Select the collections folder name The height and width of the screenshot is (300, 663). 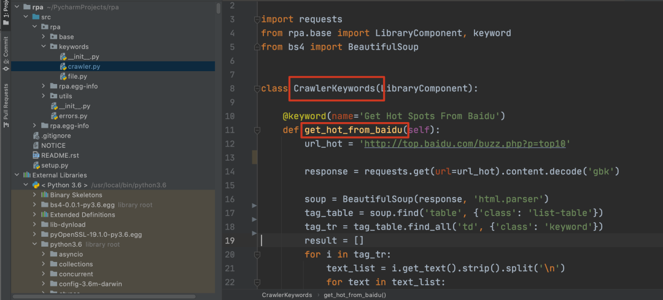[x=76, y=264]
